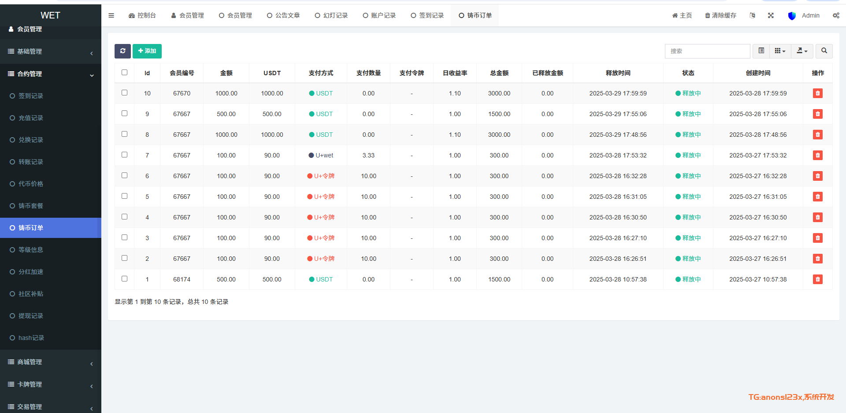Open the settings gears icon
This screenshot has width=846, height=413.
pos(835,15)
